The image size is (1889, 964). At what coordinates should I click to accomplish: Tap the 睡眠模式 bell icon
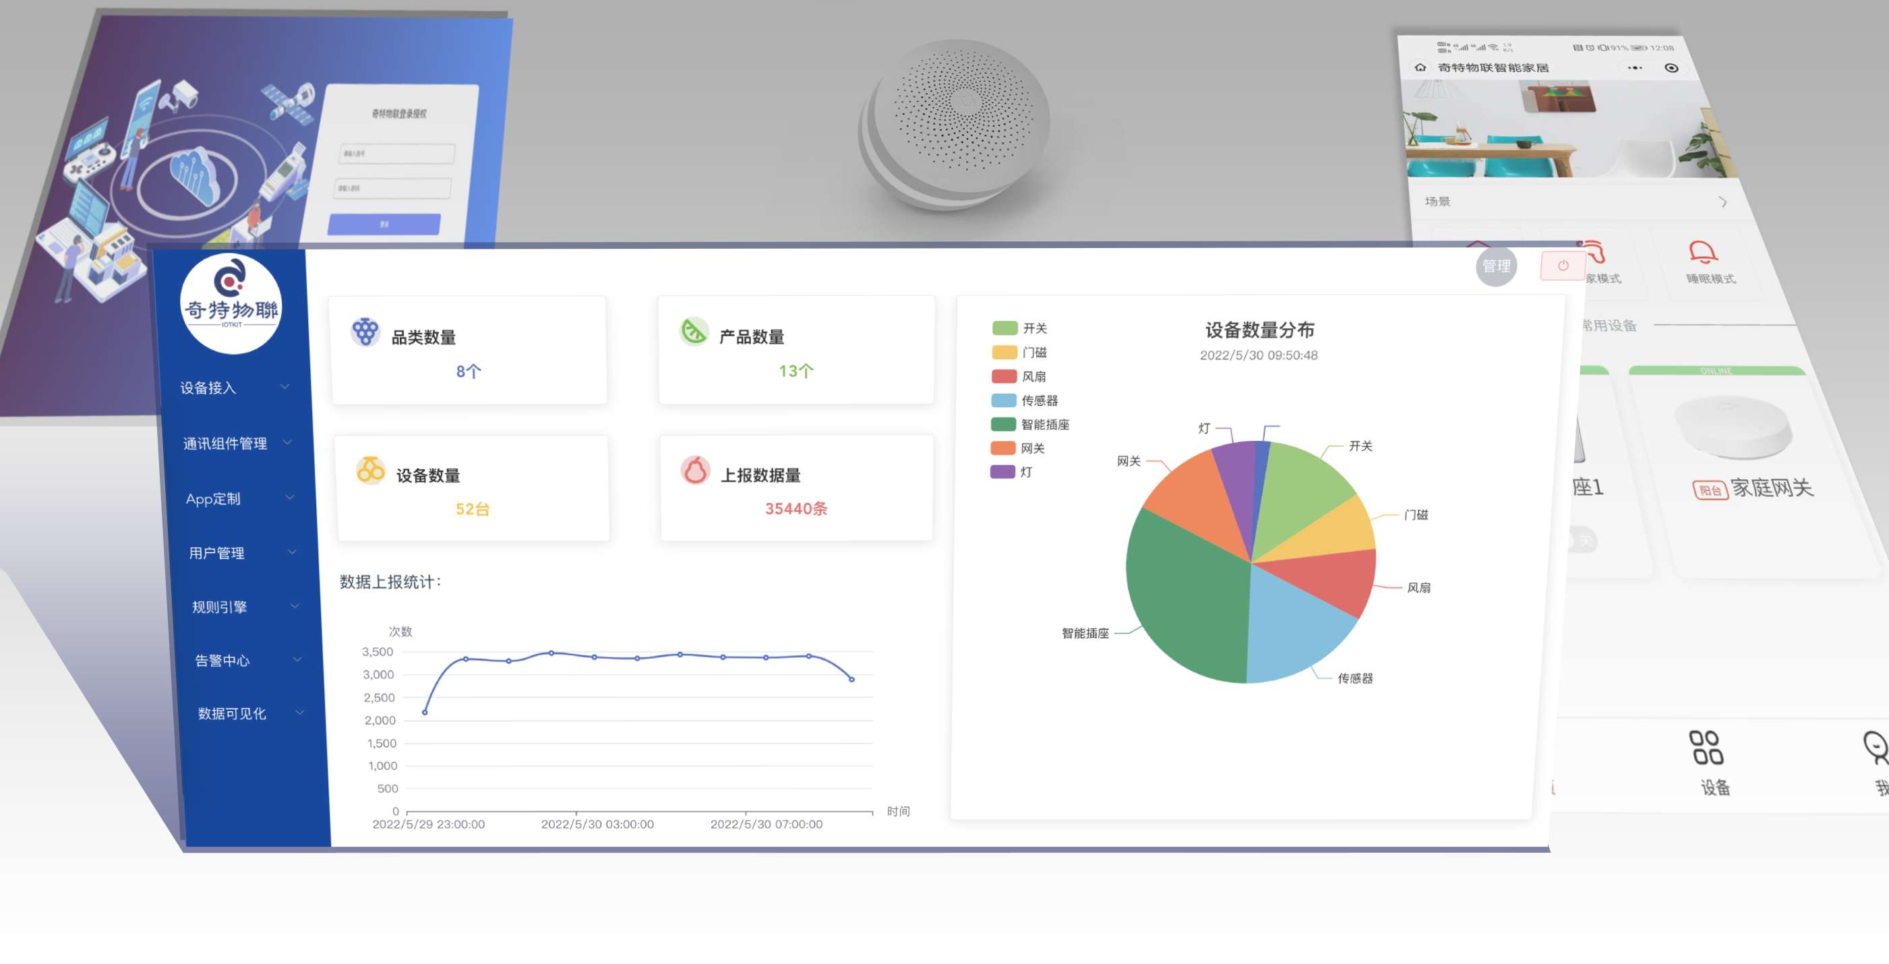tap(1702, 252)
